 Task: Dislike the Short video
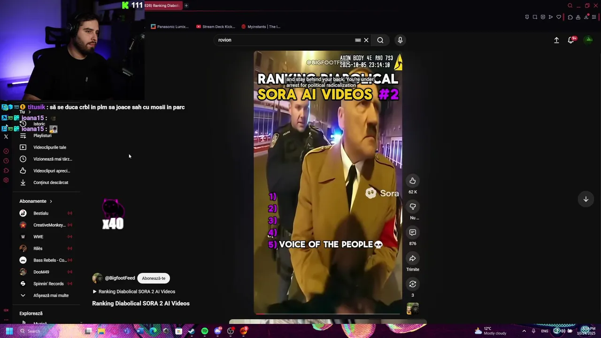pyautogui.click(x=412, y=207)
